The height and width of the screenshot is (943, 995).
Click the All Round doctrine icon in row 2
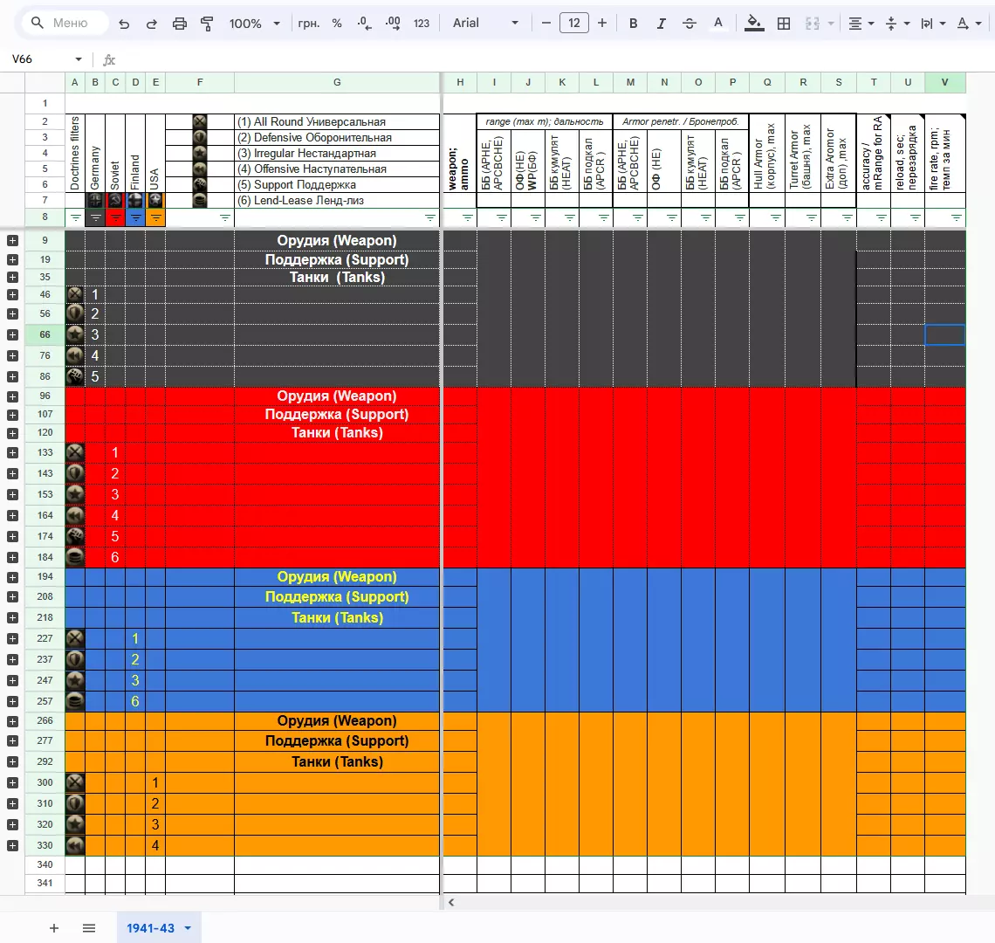point(199,121)
